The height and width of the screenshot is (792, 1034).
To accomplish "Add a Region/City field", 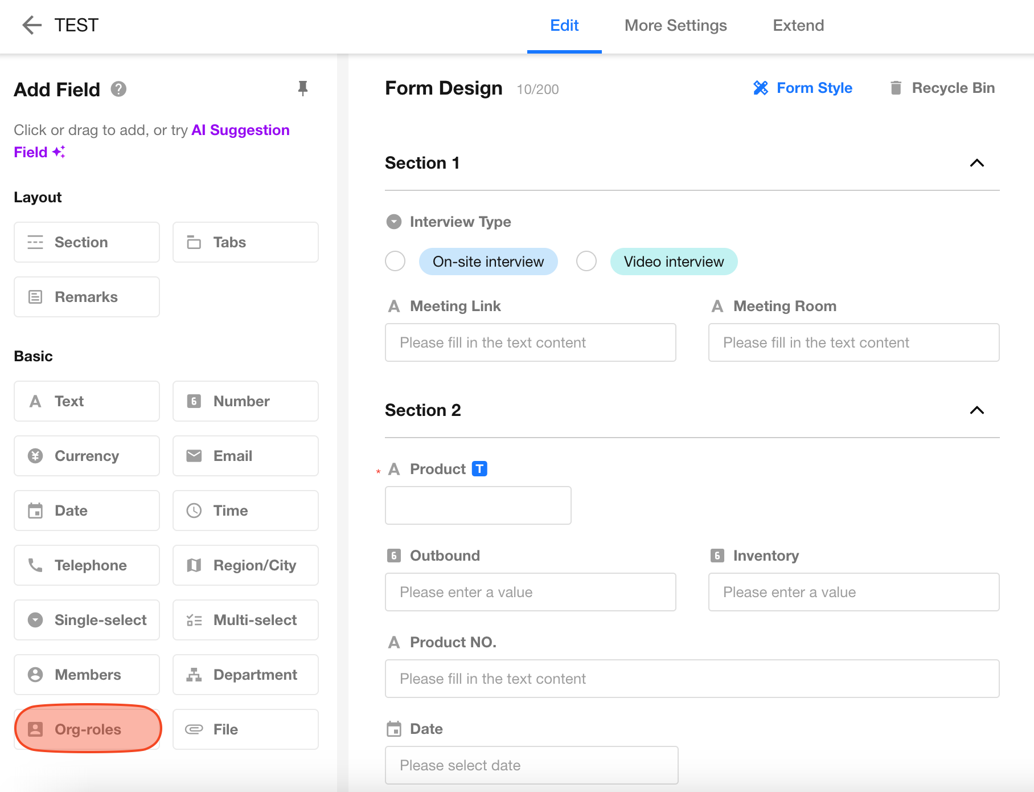I will [x=245, y=565].
